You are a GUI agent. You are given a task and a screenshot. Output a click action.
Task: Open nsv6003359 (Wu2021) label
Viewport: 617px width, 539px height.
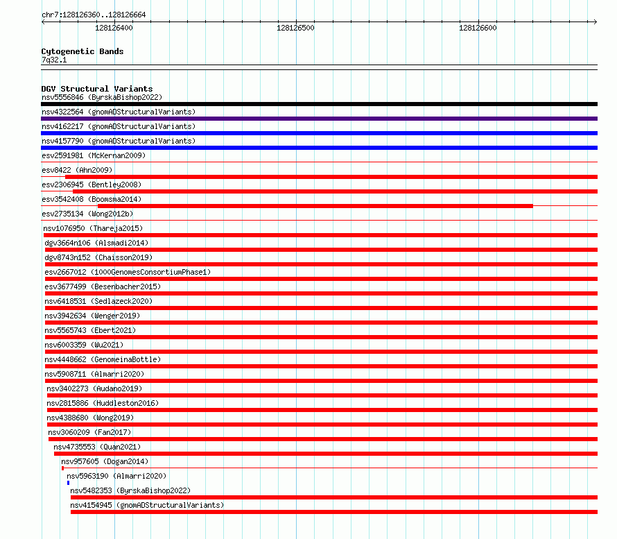pyautogui.click(x=84, y=345)
